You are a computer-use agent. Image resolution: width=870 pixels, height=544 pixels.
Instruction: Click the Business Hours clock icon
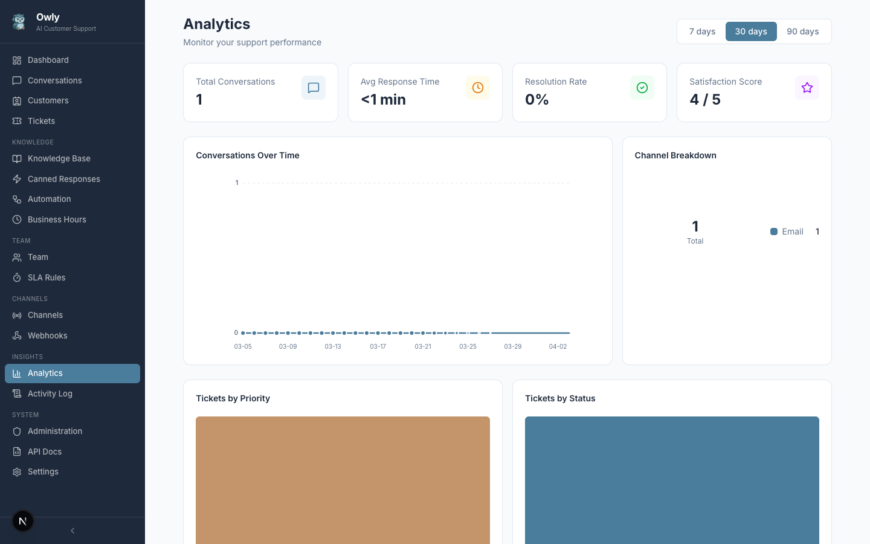[17, 219]
